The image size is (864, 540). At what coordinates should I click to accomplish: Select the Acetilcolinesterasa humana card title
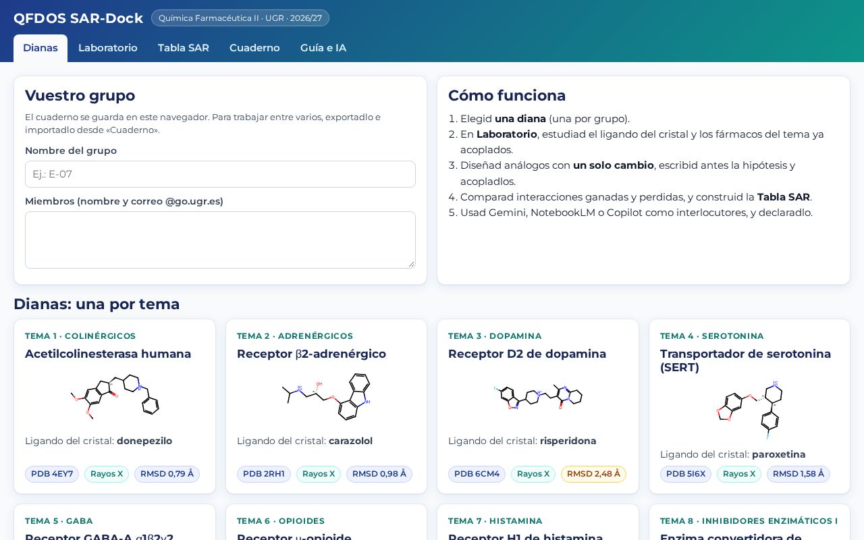108,354
